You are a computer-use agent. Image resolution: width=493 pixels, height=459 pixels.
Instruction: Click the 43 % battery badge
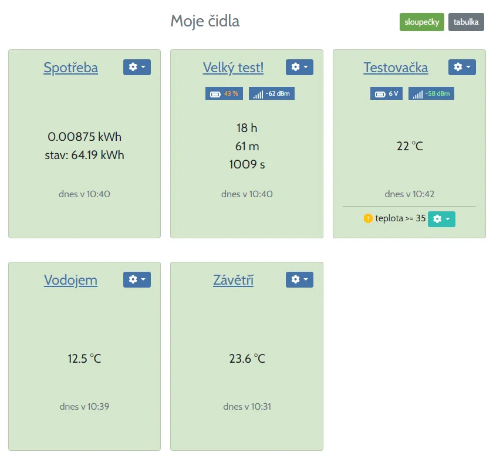point(224,93)
